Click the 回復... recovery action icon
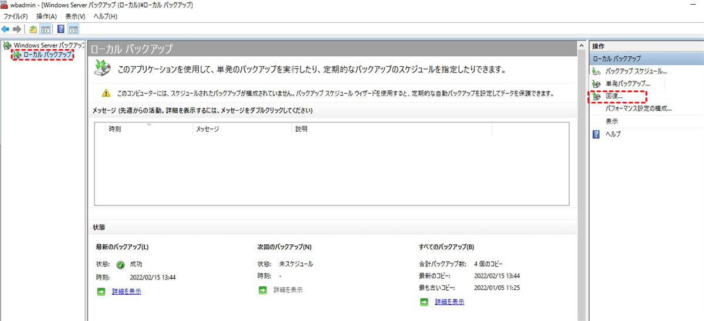 [597, 96]
